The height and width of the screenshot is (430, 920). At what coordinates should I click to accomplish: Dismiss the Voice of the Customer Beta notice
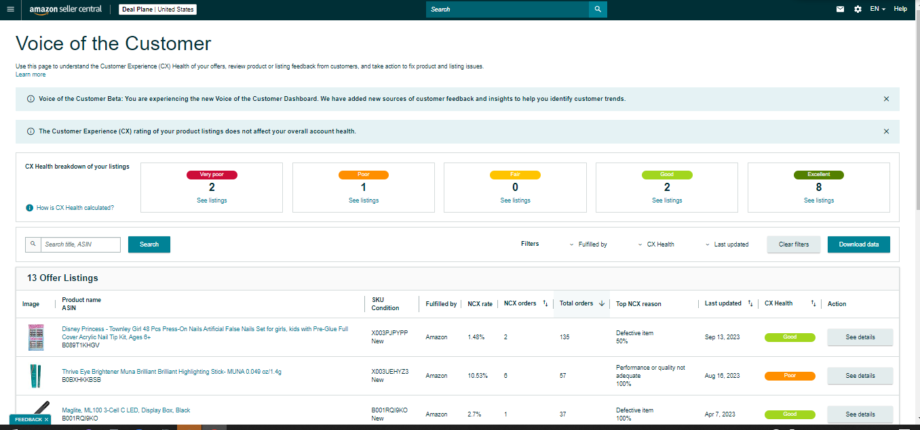click(x=886, y=99)
